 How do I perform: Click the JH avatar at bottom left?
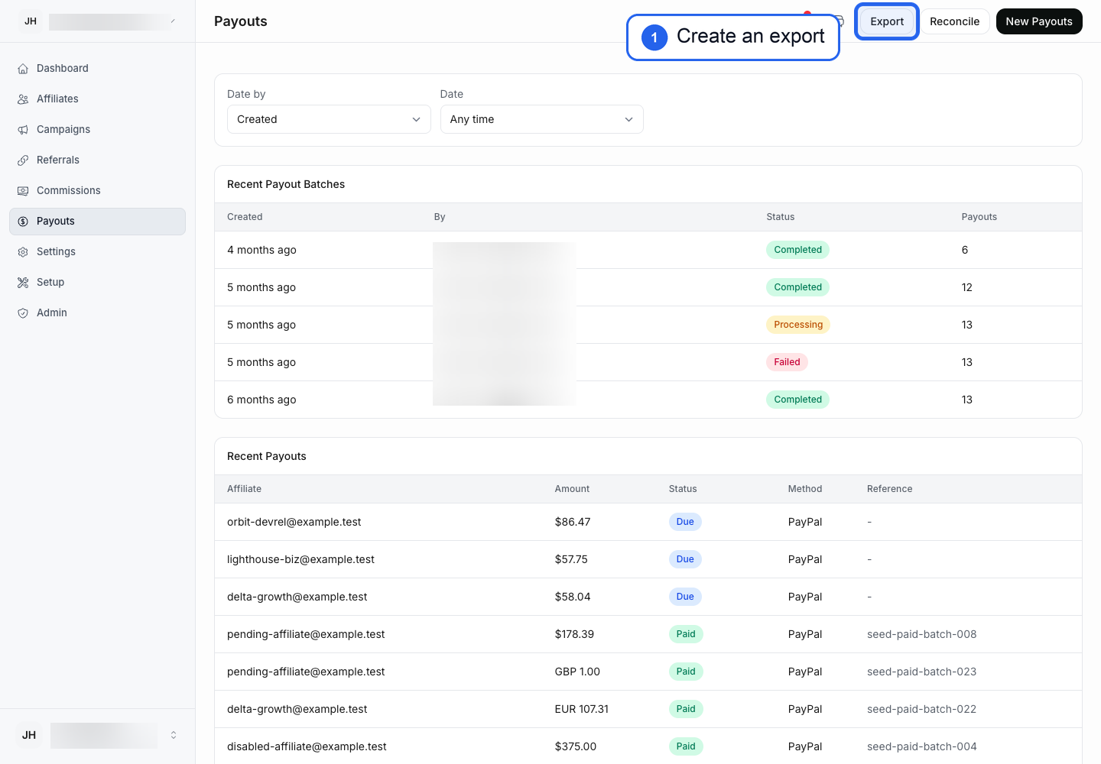pyautogui.click(x=29, y=735)
